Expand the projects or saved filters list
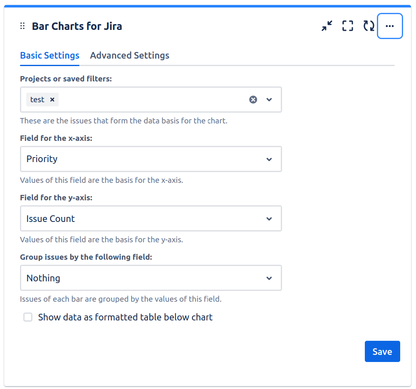 269,100
